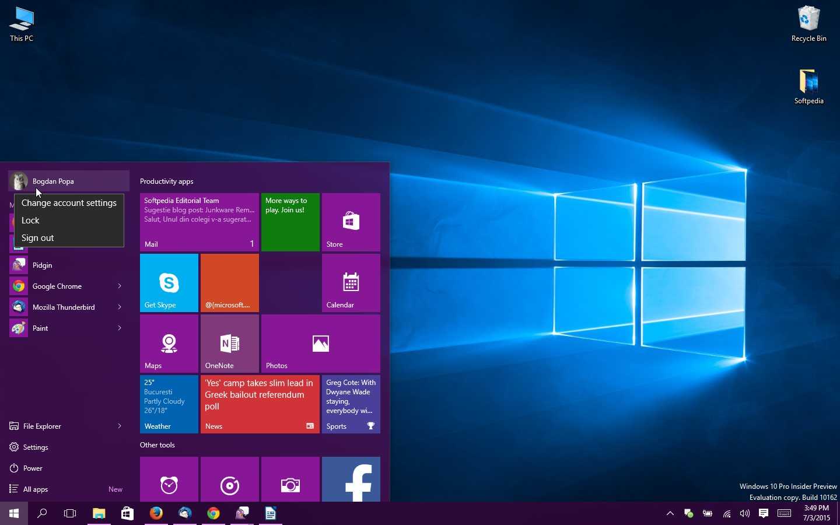Launch the Maps tile
The width and height of the screenshot is (840, 525).
169,344
